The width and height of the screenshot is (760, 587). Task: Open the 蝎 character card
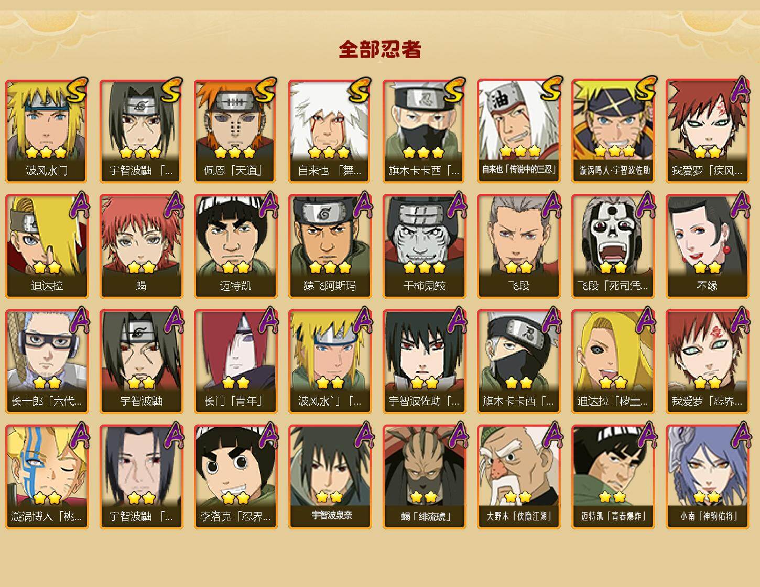(141, 246)
